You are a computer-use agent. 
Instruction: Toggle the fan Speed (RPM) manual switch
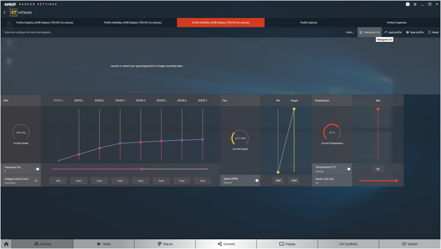coord(256,181)
